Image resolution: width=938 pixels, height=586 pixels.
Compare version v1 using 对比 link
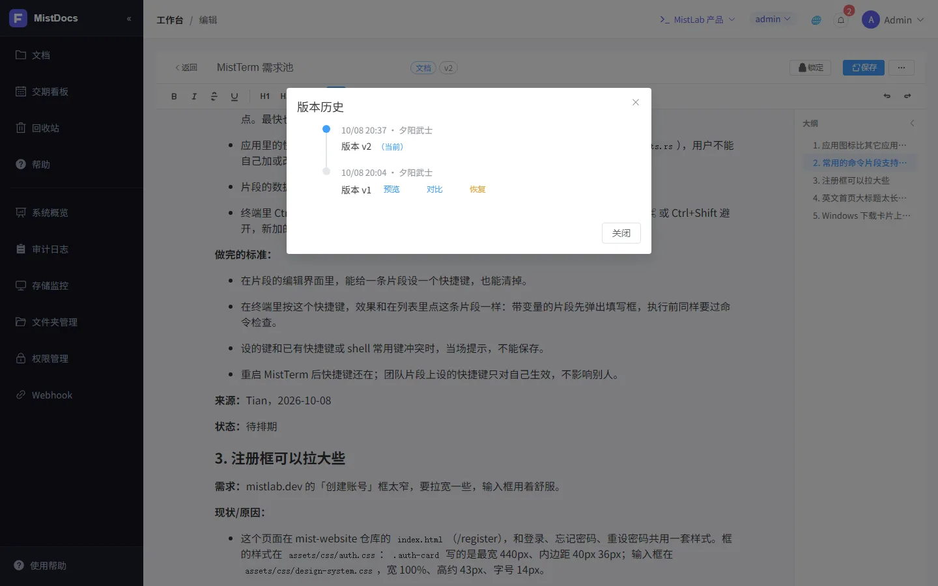pos(434,189)
